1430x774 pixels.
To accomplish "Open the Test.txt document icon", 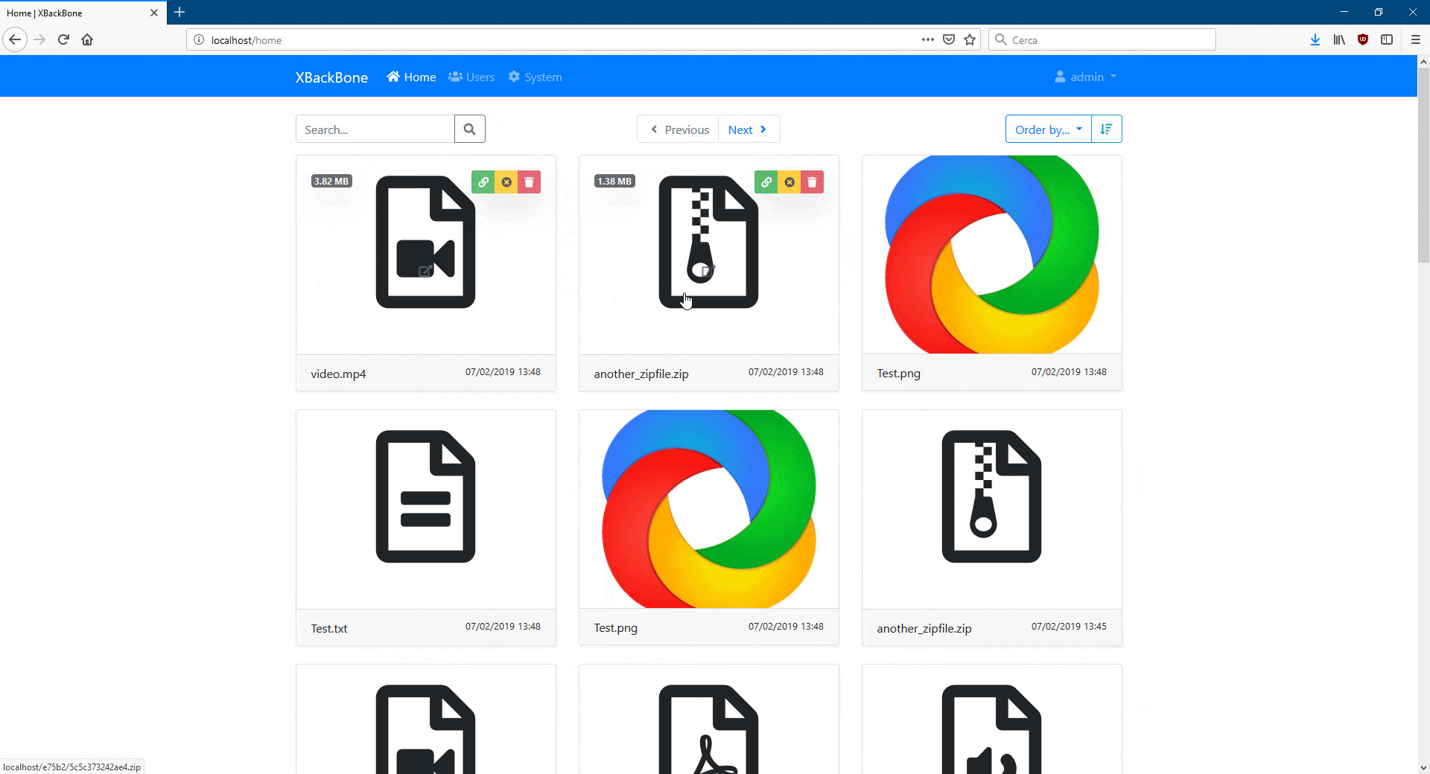I will [426, 496].
